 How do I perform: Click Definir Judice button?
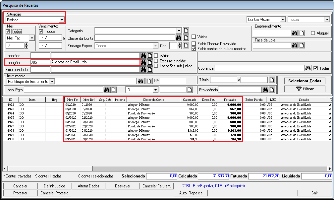[x=54, y=186]
